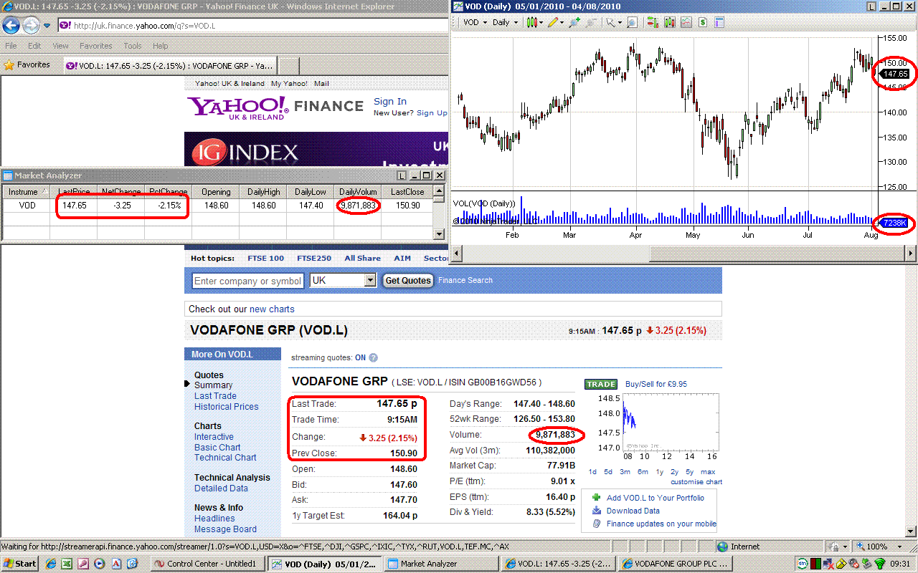Toggle streaming quotes ON link

(x=360, y=357)
